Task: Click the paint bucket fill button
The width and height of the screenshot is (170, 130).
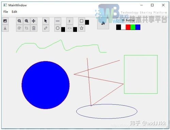Action: pos(103,23)
